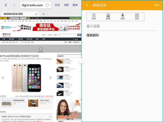Click the back arrow in the memo app
The width and height of the screenshot is (163, 122).
(x=87, y=5)
